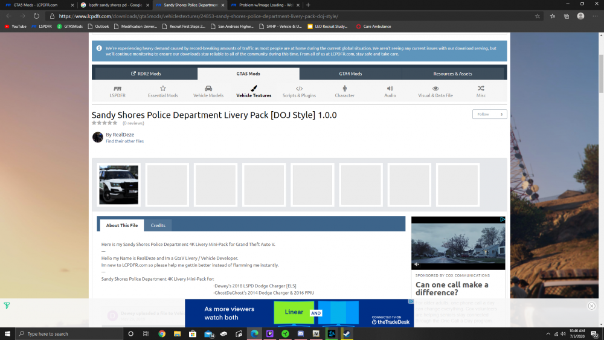This screenshot has height=340, width=604.
Task: Open a new browser tab
Action: [x=308, y=5]
